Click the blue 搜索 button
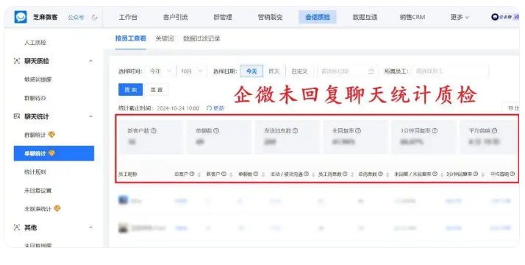 pos(131,90)
